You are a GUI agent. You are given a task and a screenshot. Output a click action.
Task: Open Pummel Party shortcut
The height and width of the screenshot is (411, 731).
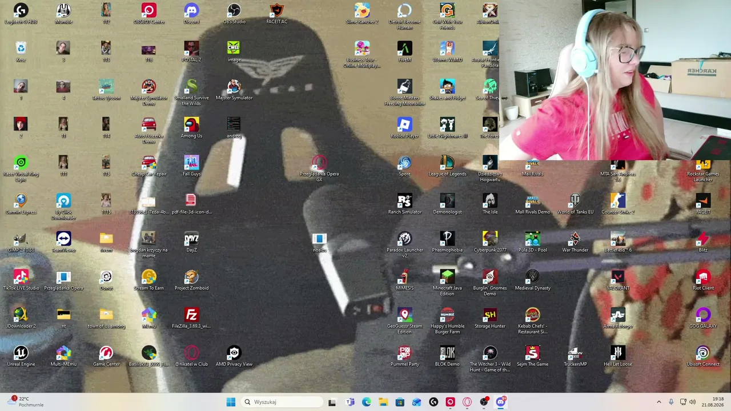(404, 356)
